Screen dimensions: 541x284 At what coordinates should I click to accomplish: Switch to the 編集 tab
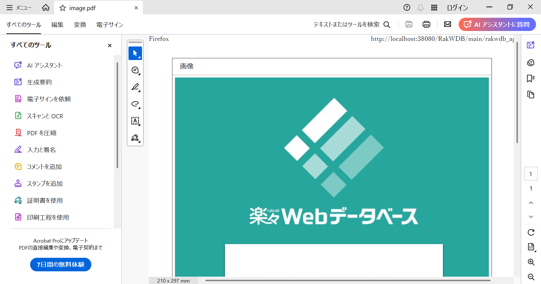(57, 25)
